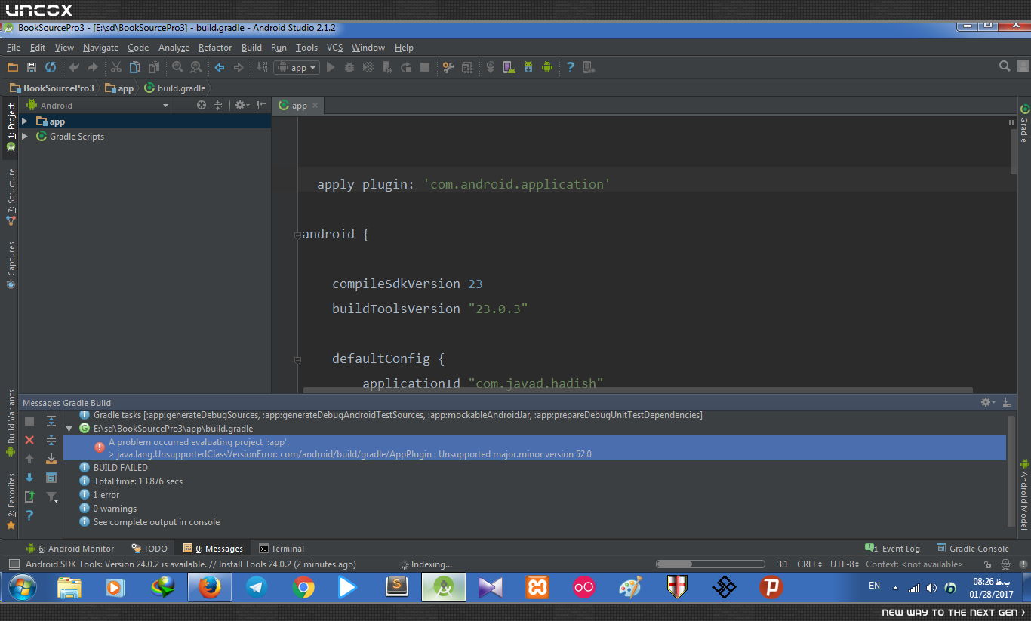Image resolution: width=1031 pixels, height=621 pixels.
Task: Open the Event Log tool window
Action: (893, 549)
